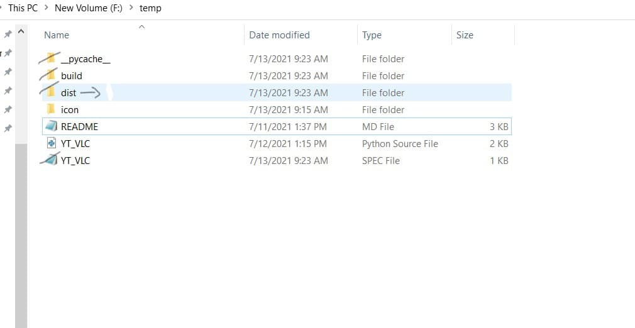
Task: Click the __pycache__ folder icon
Action: coord(52,58)
